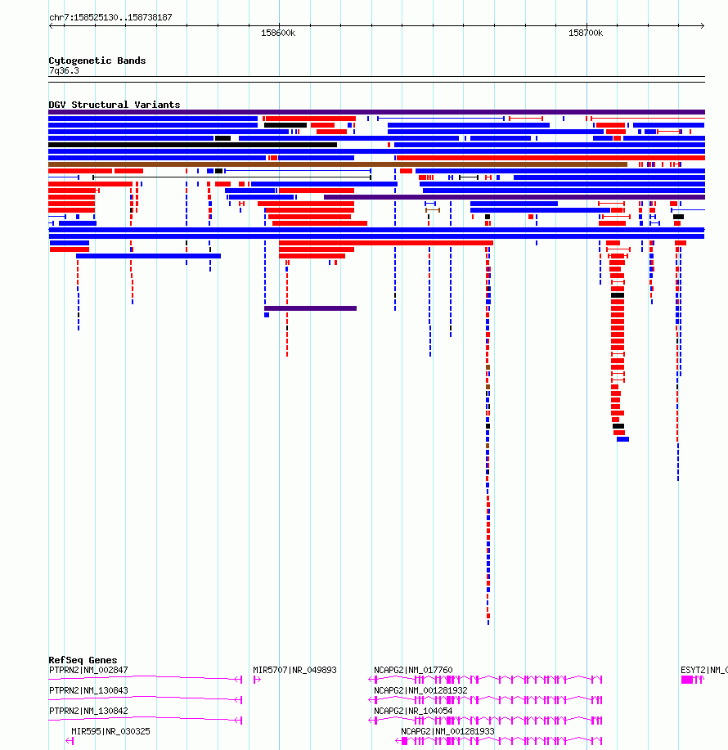
Task: Select the PTPRN2|NM_130842 gene label
Action: (88, 711)
